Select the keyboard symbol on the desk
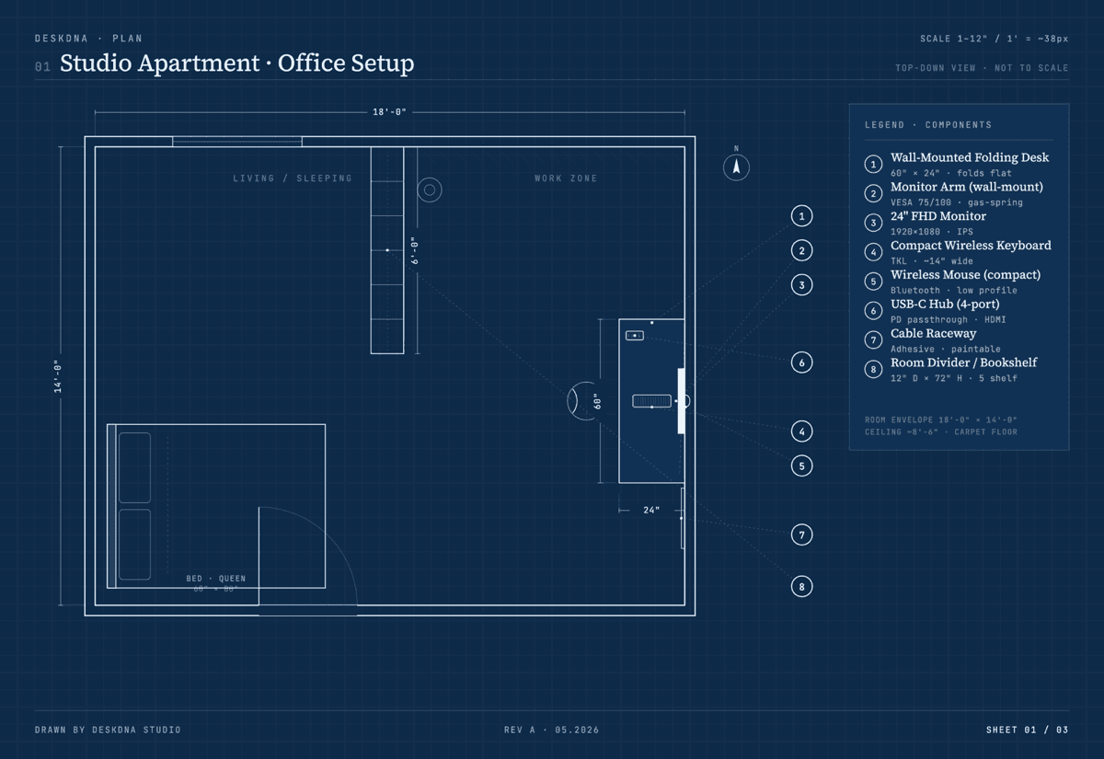1104x759 pixels. (652, 401)
